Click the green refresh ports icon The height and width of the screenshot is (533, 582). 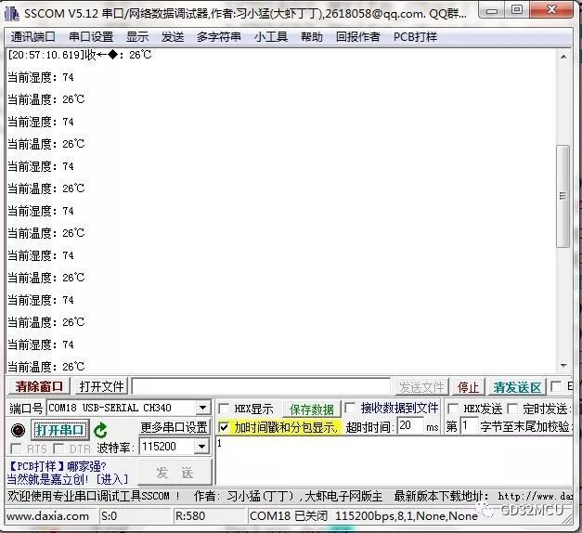coord(100,431)
